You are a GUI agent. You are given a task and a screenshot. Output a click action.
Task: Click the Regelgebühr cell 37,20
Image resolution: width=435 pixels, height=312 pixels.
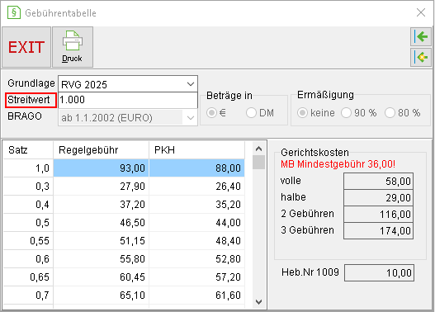pos(101,205)
